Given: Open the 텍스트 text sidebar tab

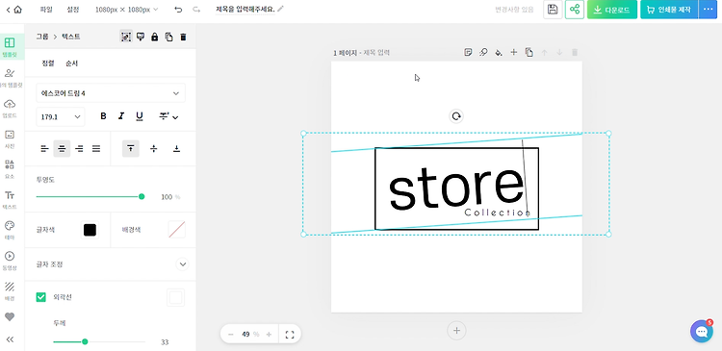Looking at the screenshot, I should [10, 200].
